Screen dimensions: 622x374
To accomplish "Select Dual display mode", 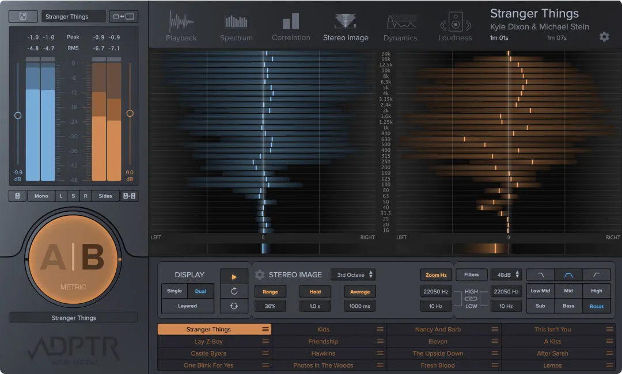I will pos(200,291).
